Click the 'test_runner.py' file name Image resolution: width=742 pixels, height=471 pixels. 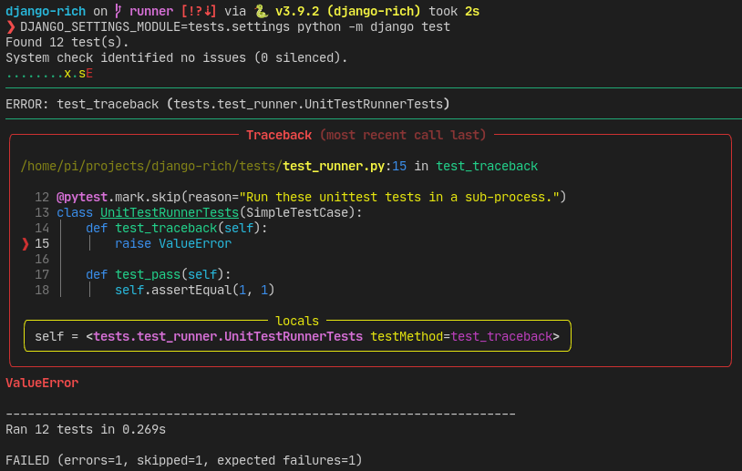point(334,167)
